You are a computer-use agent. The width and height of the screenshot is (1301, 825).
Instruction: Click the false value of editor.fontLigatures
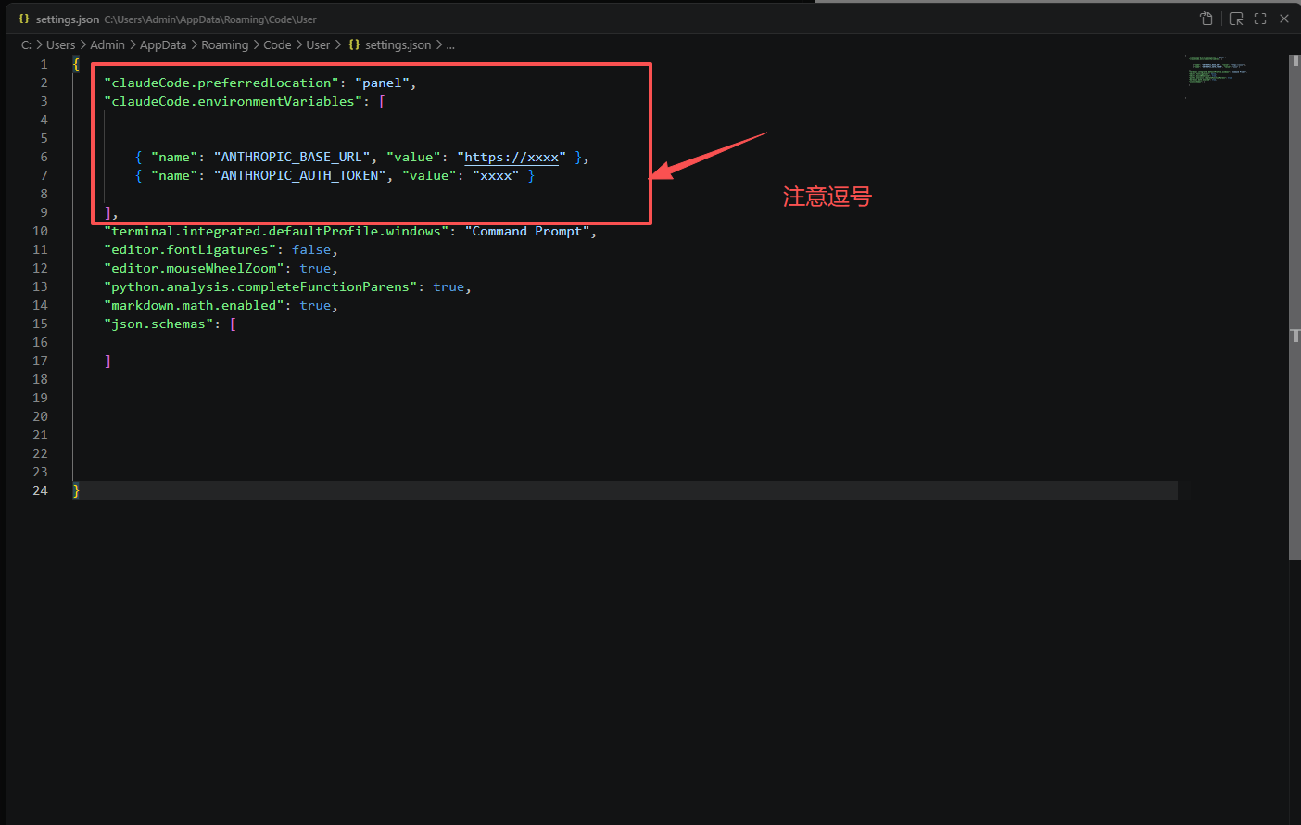pos(311,250)
